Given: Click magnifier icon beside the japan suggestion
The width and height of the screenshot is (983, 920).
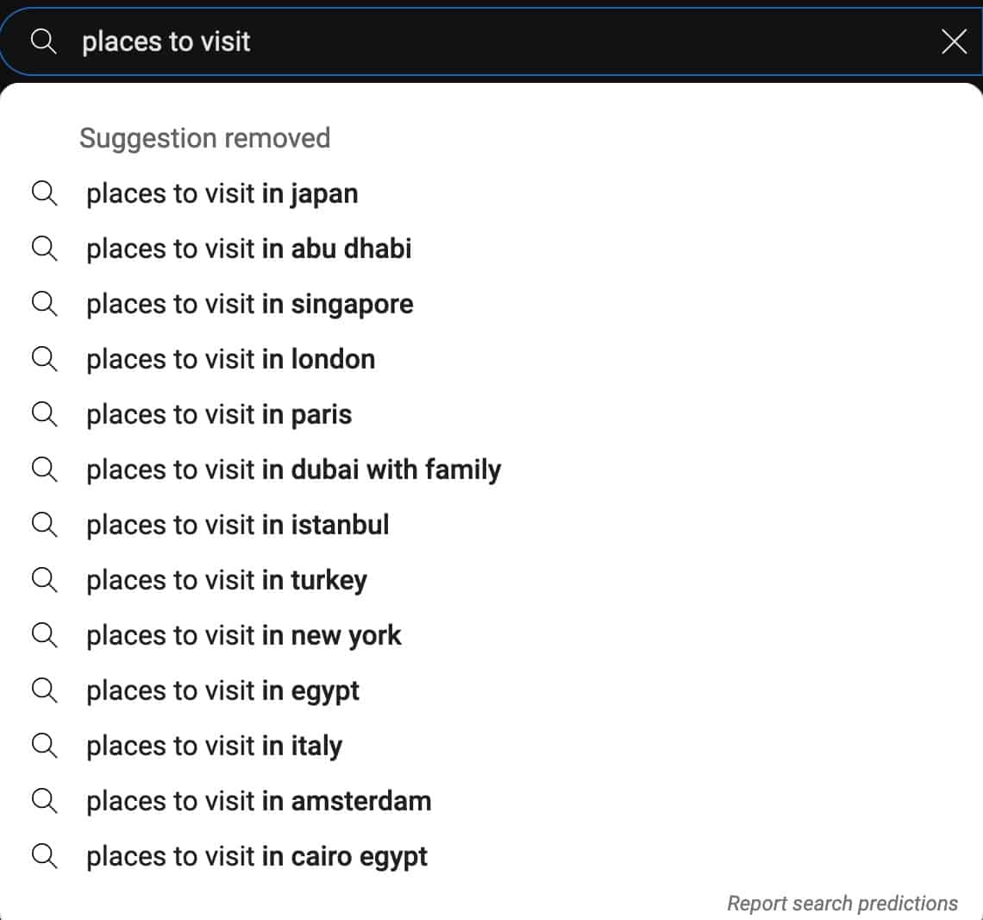Looking at the screenshot, I should 45,193.
